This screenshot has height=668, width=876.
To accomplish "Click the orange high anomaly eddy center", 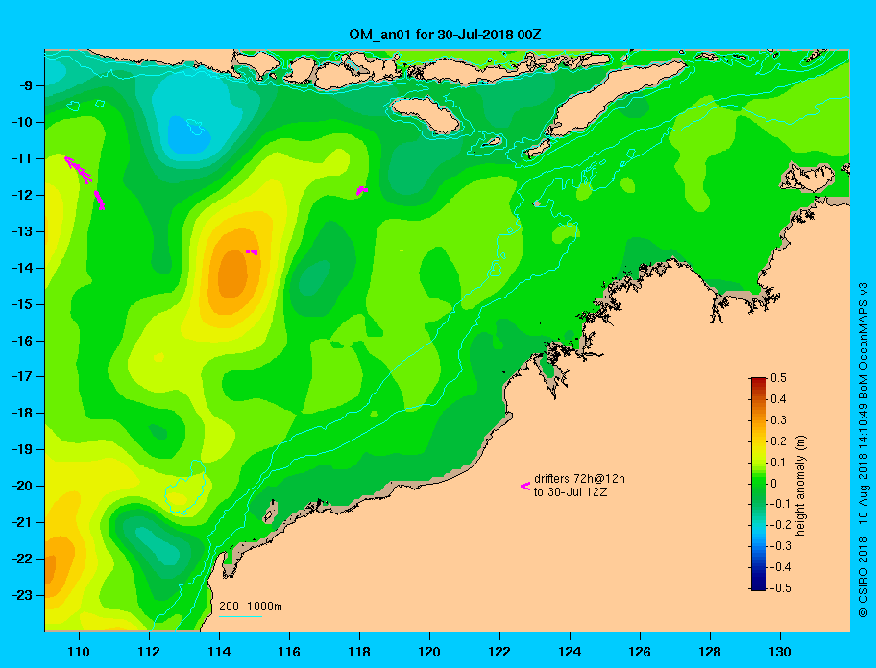I will click(x=231, y=274).
